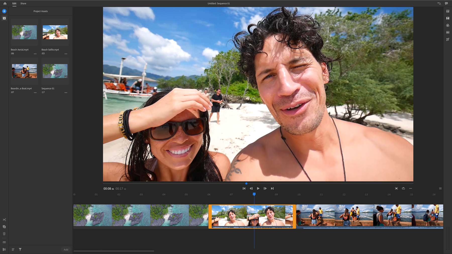452x254 pixels.
Task: Switch to the Share tab
Action: click(23, 4)
